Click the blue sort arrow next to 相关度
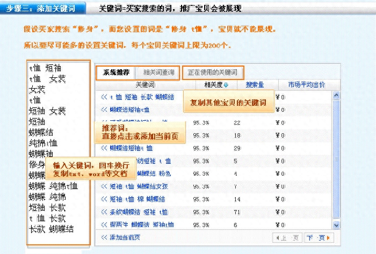 tap(226, 85)
